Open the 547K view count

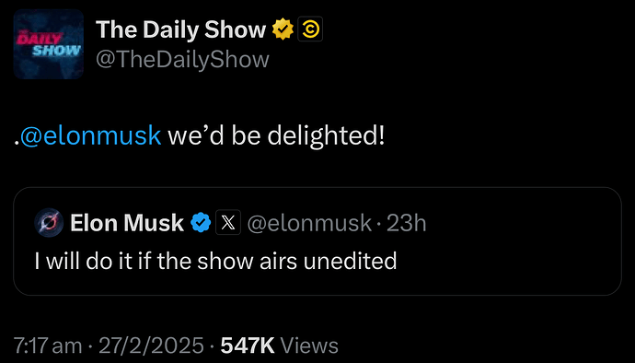(x=248, y=345)
